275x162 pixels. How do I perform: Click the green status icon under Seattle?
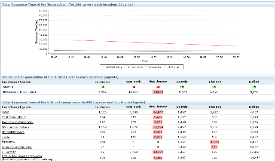click(x=182, y=87)
